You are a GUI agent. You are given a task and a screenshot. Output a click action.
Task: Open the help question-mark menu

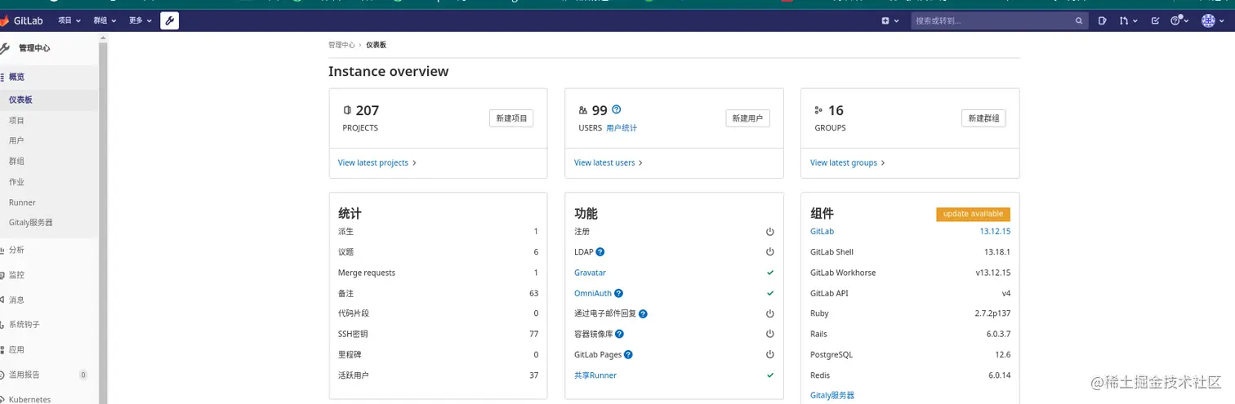tap(1179, 20)
